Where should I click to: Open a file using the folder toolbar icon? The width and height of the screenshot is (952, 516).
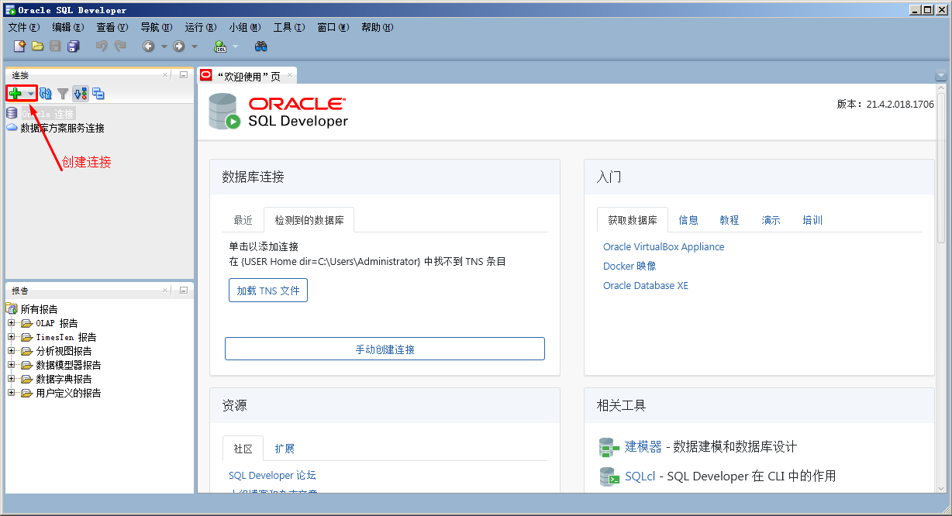[37, 46]
